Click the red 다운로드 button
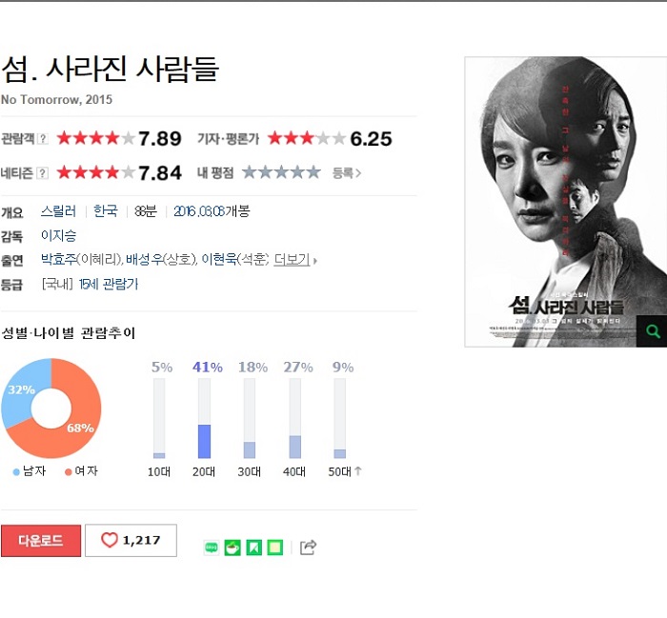 (x=41, y=541)
